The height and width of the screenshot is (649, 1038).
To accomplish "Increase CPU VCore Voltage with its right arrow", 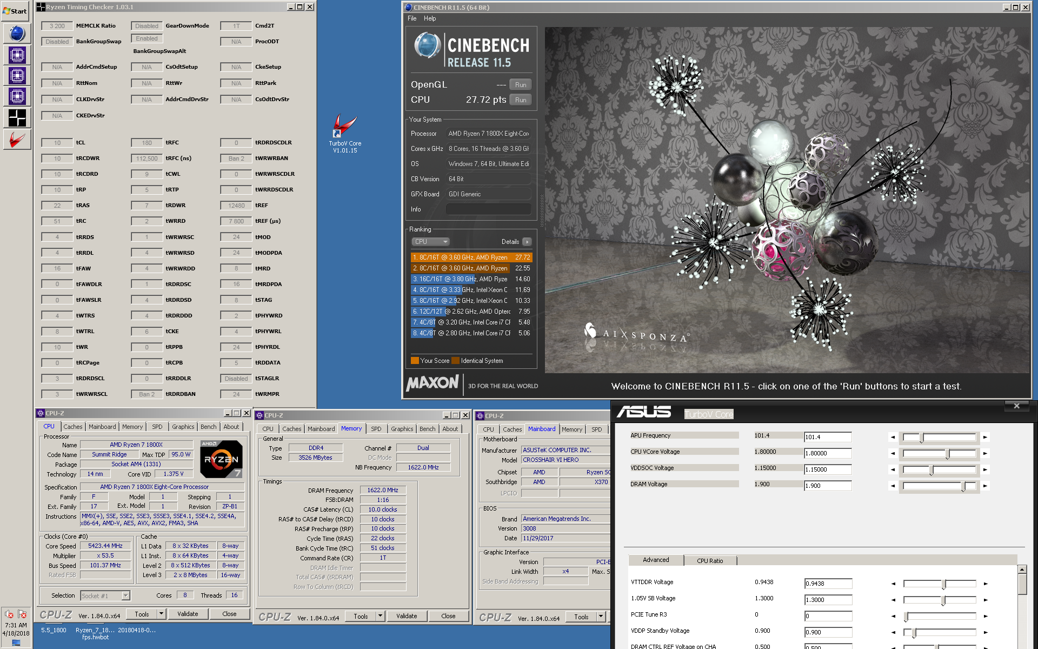I will pos(985,453).
